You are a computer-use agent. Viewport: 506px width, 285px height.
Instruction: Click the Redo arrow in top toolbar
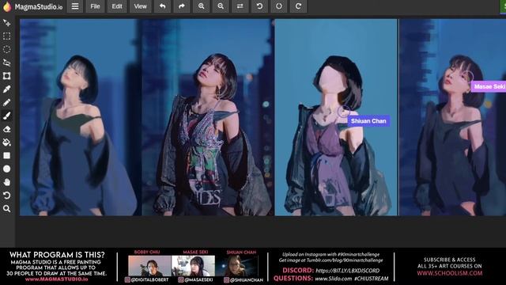coord(182,6)
